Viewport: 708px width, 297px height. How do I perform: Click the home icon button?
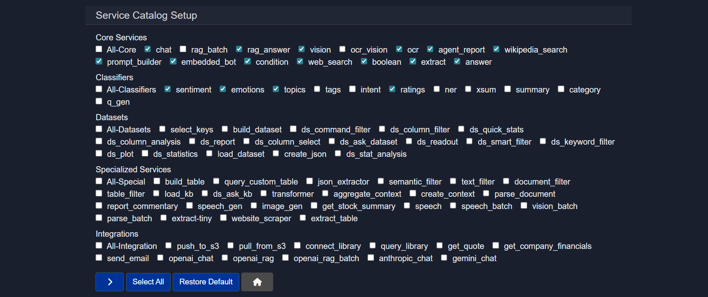[257, 282]
